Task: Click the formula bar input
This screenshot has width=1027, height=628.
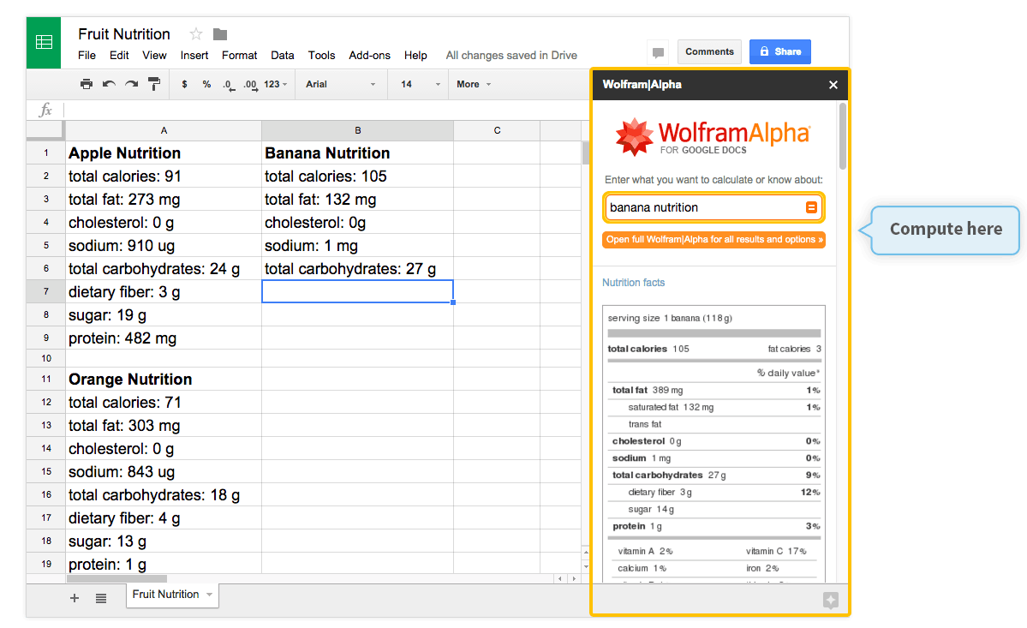Action: coord(326,110)
